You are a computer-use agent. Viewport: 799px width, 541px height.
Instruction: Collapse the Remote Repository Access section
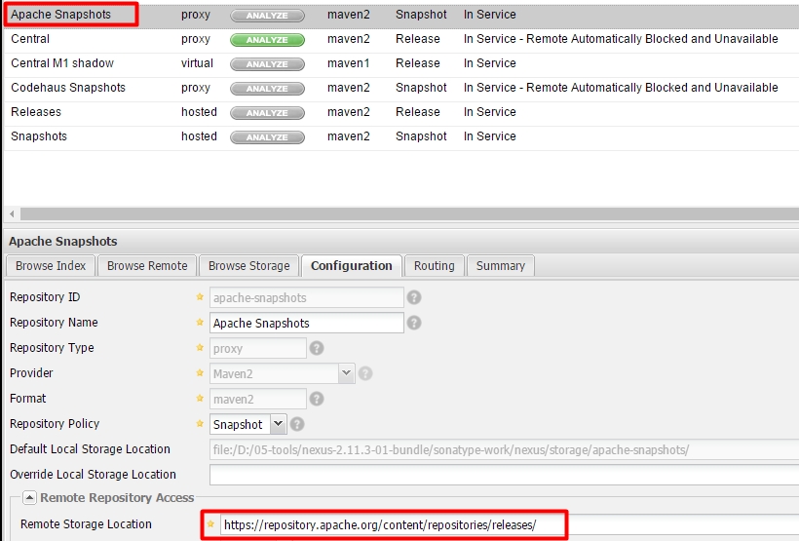29,498
